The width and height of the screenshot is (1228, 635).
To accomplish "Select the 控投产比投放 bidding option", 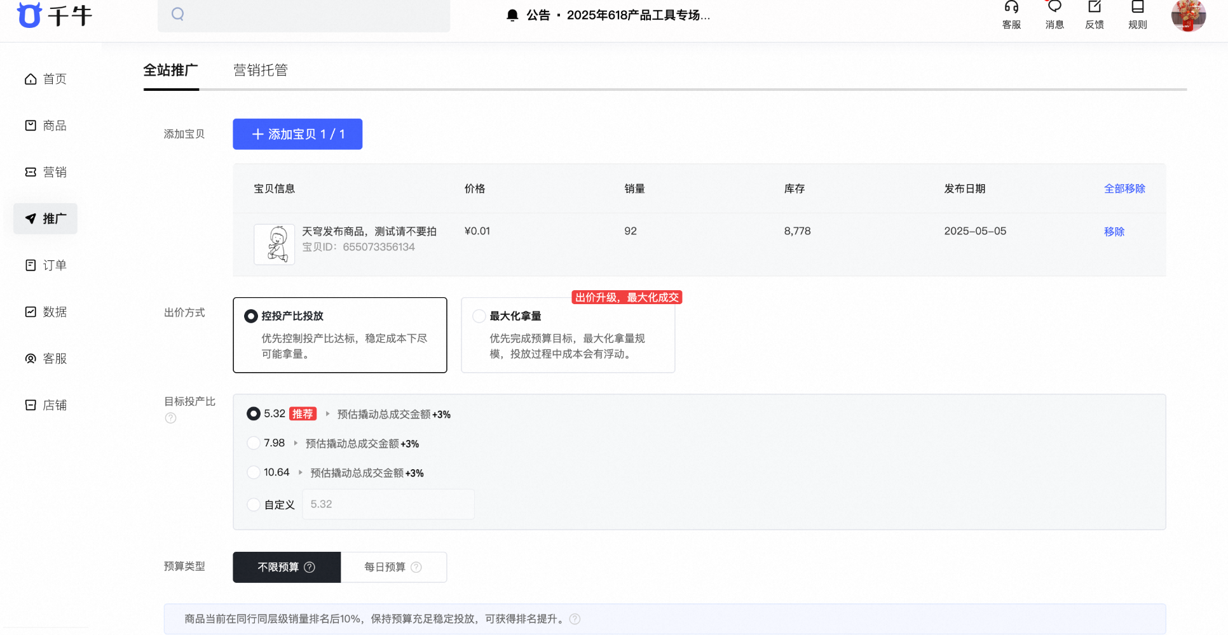I will 340,335.
